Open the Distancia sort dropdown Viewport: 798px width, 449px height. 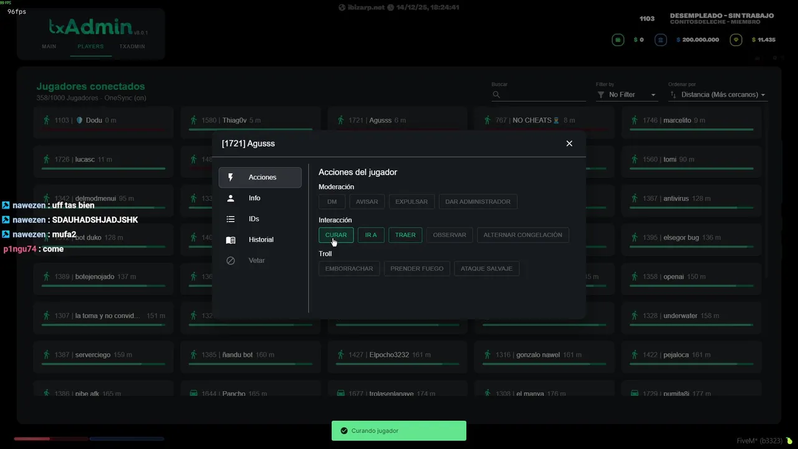pos(718,95)
